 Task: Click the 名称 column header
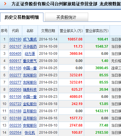click(x=30, y=31)
